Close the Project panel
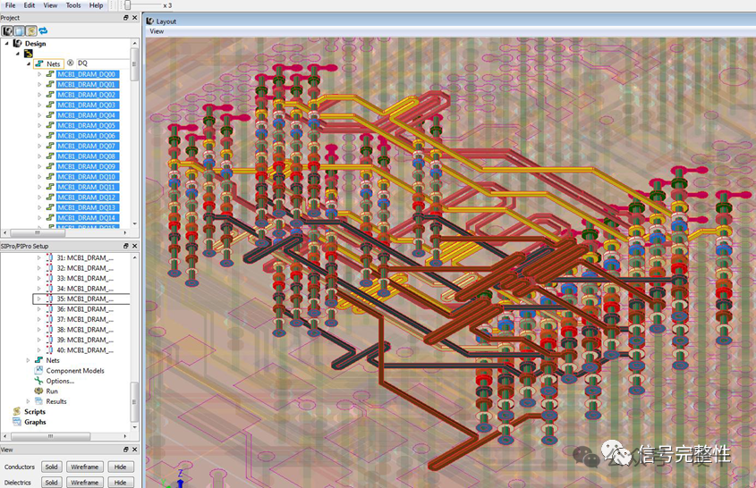This screenshot has height=488, width=756. [135, 18]
